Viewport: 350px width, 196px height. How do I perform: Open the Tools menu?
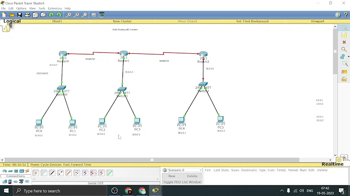[42, 8]
